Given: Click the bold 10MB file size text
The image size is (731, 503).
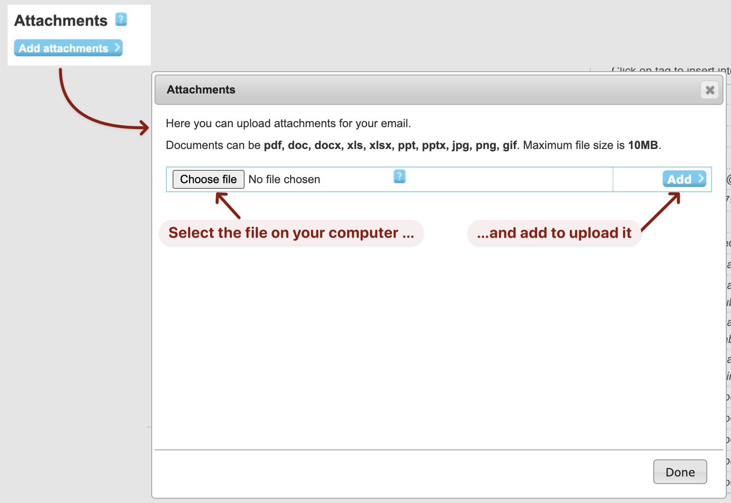Looking at the screenshot, I should (643, 145).
